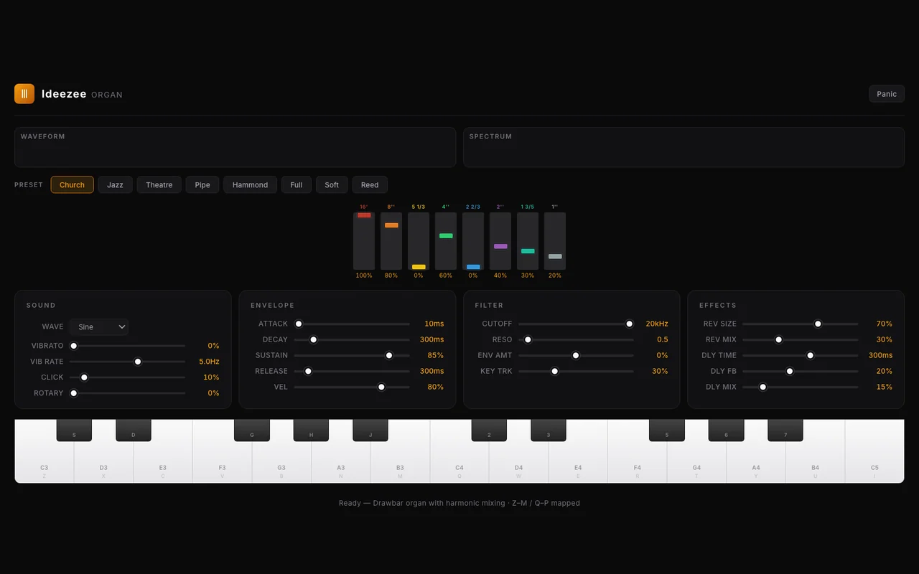Click the DLY FB slider knob
919x574 pixels.
790,371
